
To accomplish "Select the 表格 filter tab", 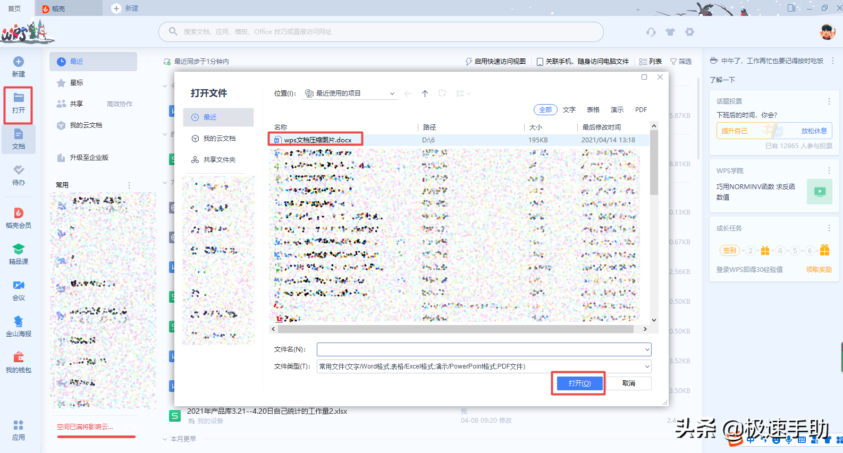I will point(593,110).
